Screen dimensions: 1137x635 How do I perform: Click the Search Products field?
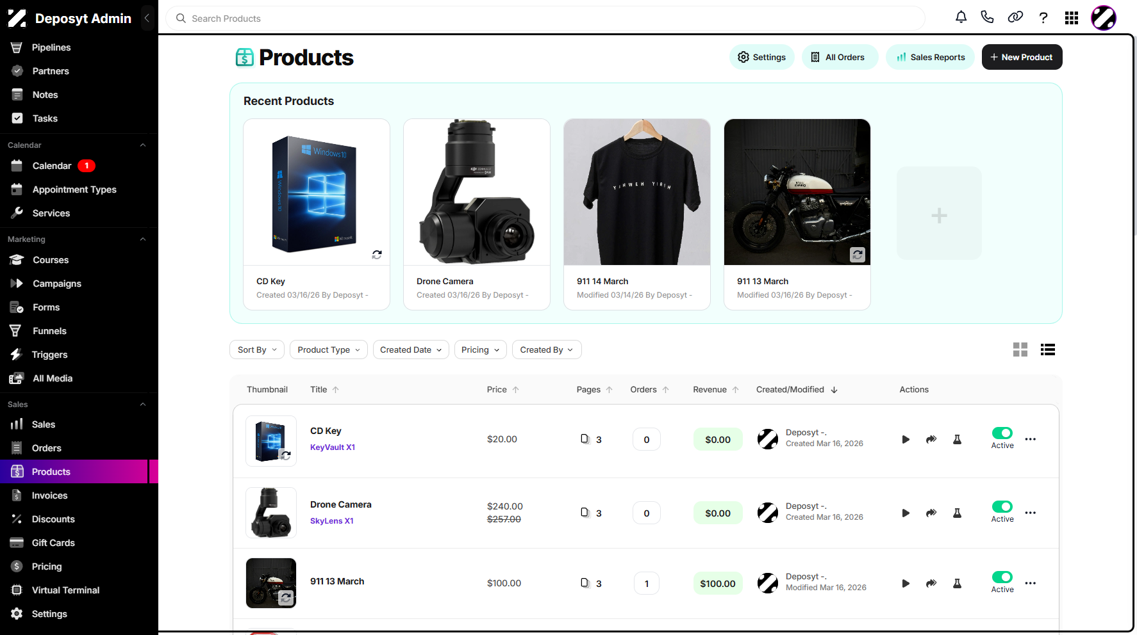click(x=545, y=19)
